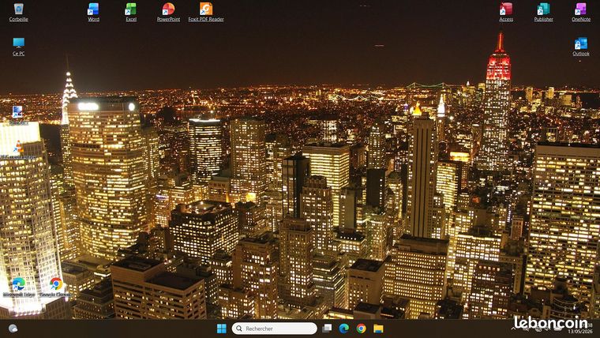Expand the hidden system tray icons chevron
The height and width of the screenshot is (338, 600).
(513, 329)
